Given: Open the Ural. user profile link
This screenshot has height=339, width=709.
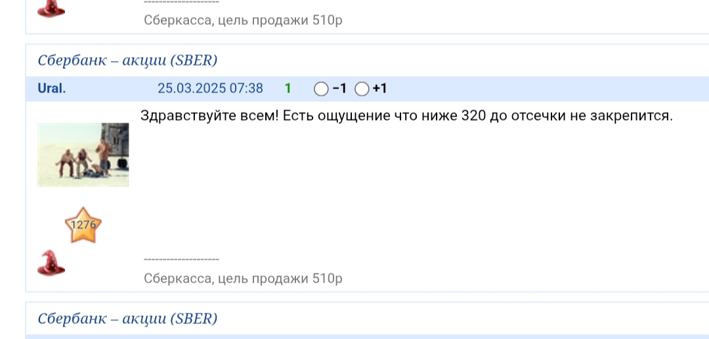Looking at the screenshot, I should pyautogui.click(x=52, y=89).
